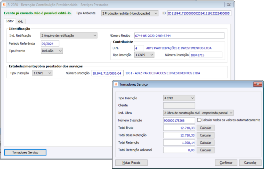Enable Calcular todos os valores automaticamente checkbox
266x170 pixels.
coord(199,120)
